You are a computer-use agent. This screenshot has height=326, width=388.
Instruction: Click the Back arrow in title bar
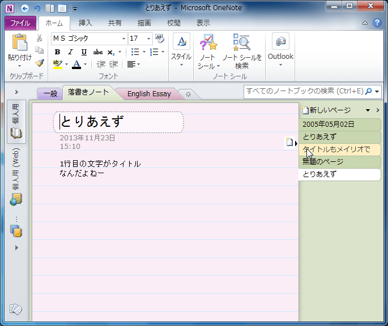tap(25, 8)
